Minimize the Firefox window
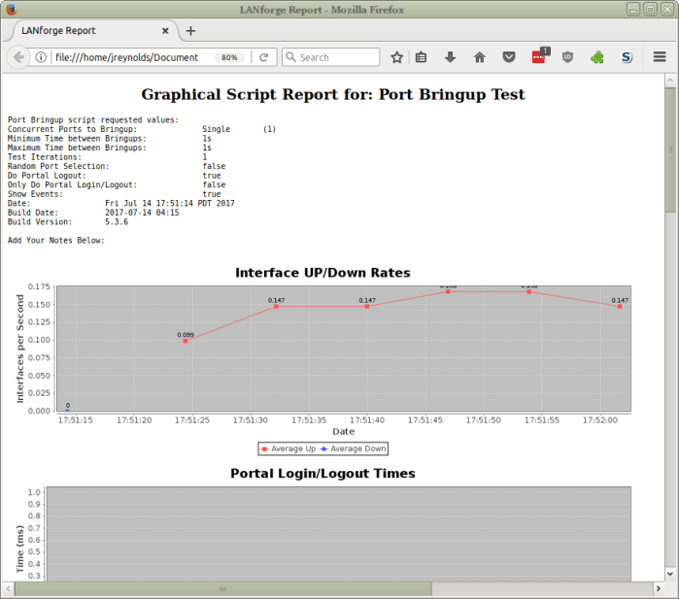Image resolution: width=679 pixels, height=599 pixels. [x=633, y=9]
